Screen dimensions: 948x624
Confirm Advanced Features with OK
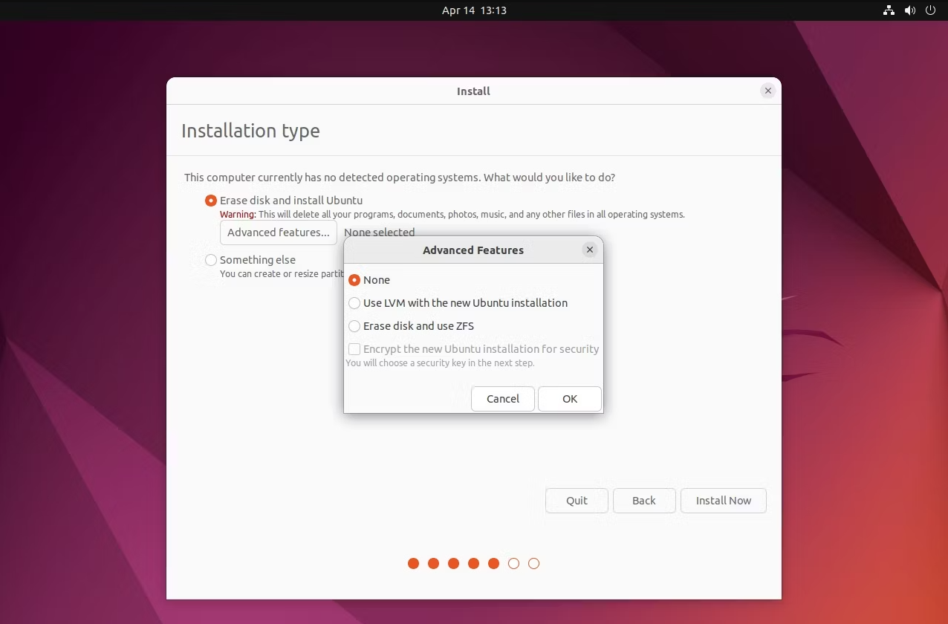point(570,399)
